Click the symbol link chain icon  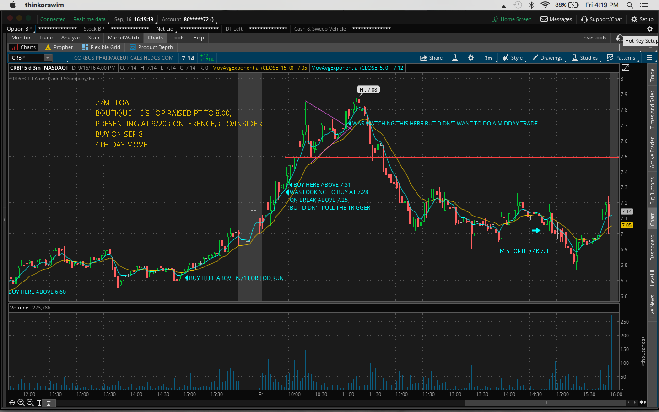tap(61, 58)
